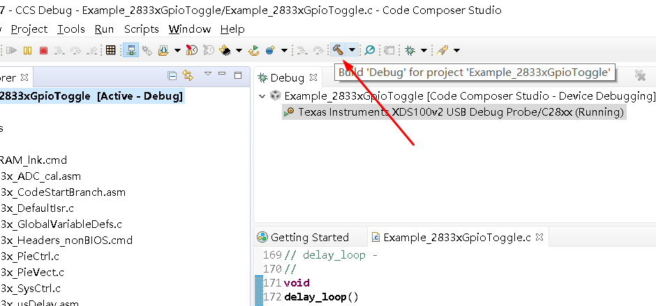Maximize the Project Explorer panel
Screen dimensions: 656x306
point(238,75)
